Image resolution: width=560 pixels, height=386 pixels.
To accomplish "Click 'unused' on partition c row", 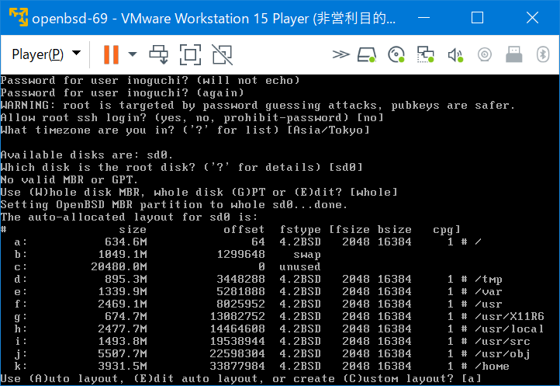I will coord(300,267).
